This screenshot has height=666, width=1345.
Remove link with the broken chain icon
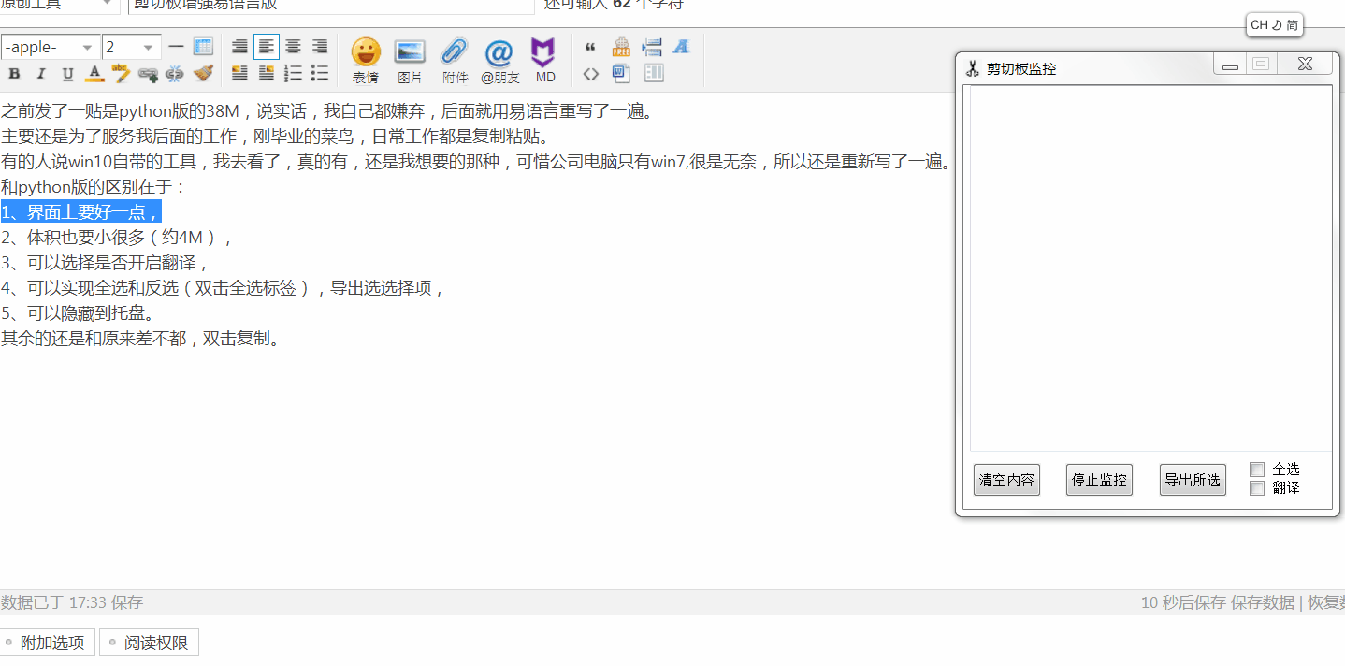174,74
